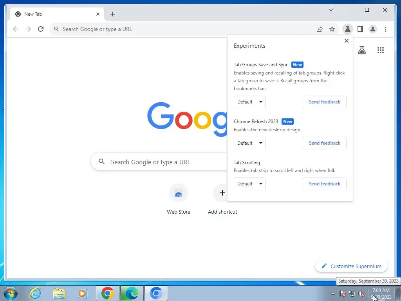The image size is (401, 301).
Task: Open the tab search chevron
Action: click(x=331, y=10)
